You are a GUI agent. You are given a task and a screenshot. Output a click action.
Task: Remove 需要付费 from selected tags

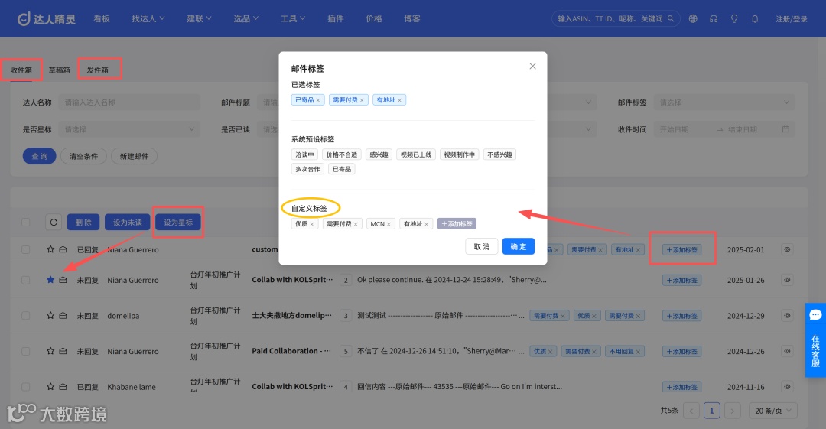pyautogui.click(x=362, y=100)
